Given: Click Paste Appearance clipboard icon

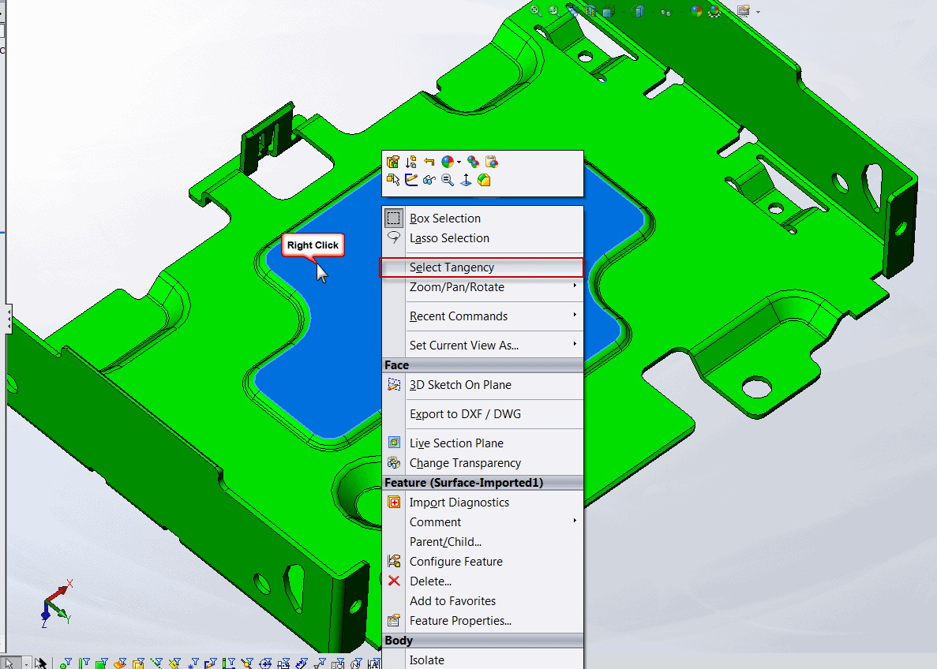Looking at the screenshot, I should (491, 162).
